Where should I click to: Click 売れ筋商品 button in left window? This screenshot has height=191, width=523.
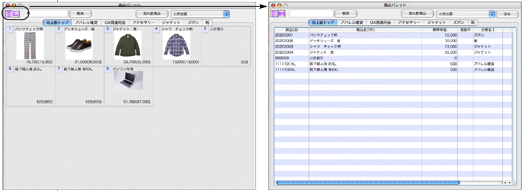pyautogui.click(x=152, y=14)
